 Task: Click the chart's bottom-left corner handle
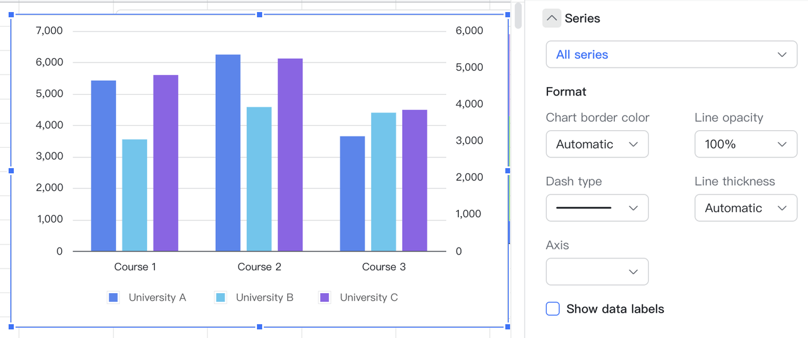pyautogui.click(x=11, y=327)
